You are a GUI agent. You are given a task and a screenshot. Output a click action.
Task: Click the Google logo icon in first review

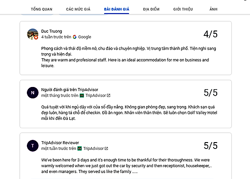pos(75,37)
